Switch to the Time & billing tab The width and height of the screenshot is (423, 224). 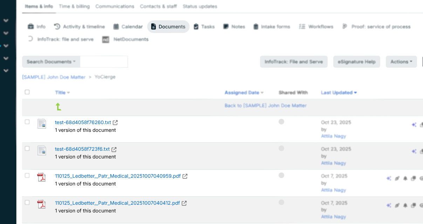[74, 6]
